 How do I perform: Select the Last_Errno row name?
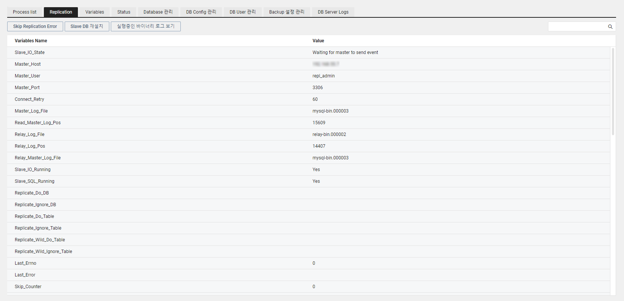pyautogui.click(x=25, y=263)
